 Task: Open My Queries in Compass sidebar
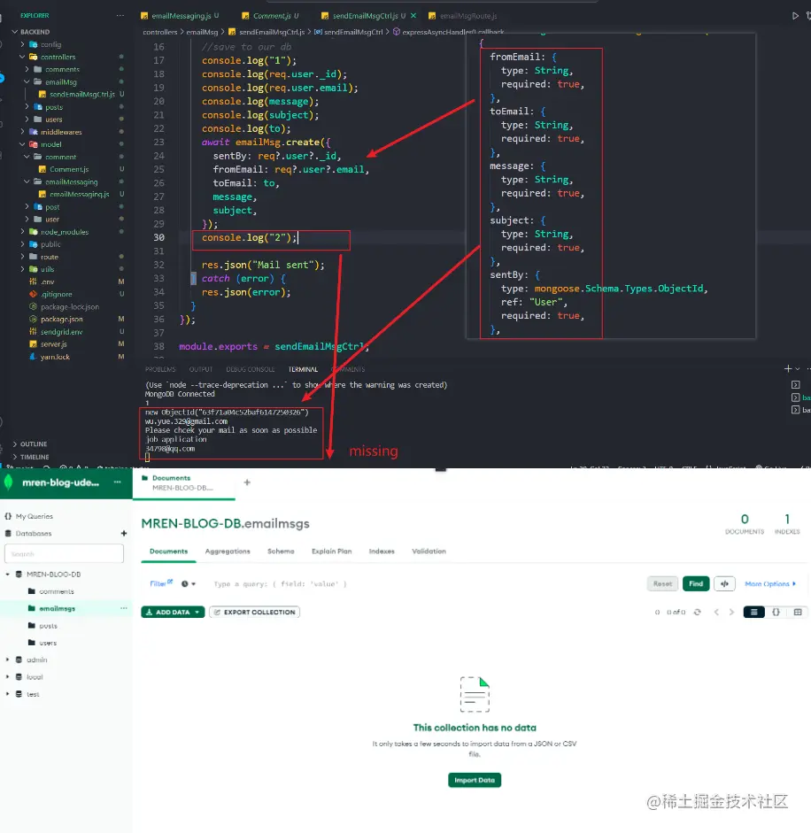coord(34,516)
